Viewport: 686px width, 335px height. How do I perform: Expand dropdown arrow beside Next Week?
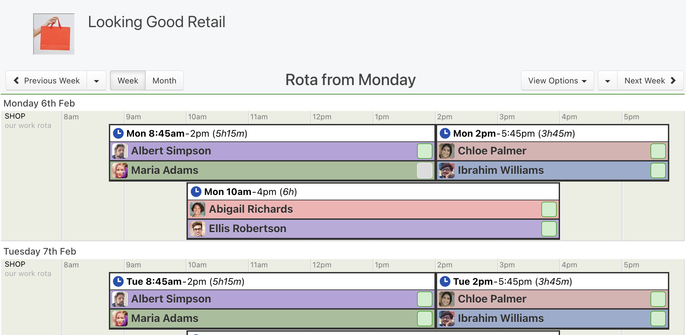point(608,81)
